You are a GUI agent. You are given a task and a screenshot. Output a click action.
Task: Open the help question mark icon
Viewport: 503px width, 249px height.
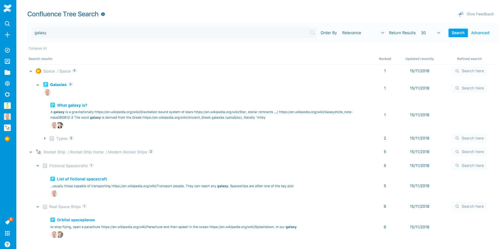click(x=7, y=245)
